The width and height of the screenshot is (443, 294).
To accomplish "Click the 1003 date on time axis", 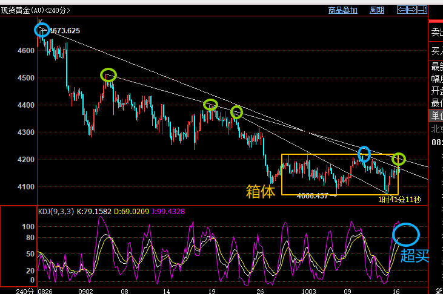I will point(309,291).
